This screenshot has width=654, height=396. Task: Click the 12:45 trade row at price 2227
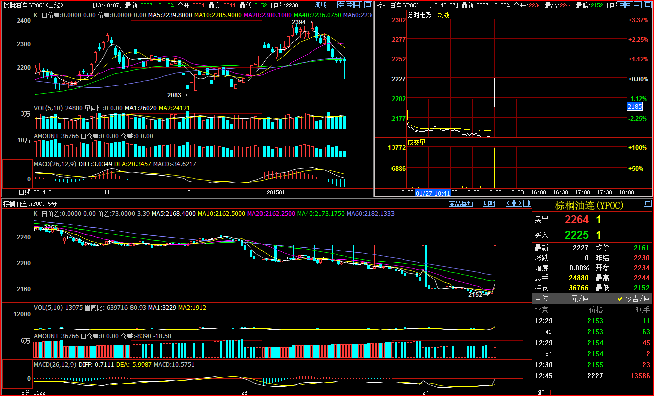click(x=592, y=376)
